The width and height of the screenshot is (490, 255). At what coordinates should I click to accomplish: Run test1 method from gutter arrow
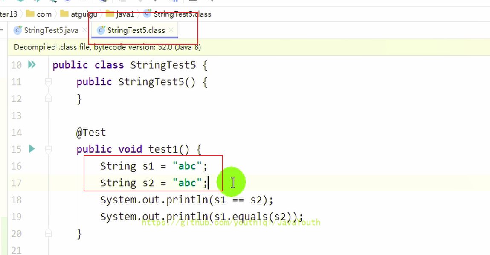pyautogui.click(x=32, y=149)
